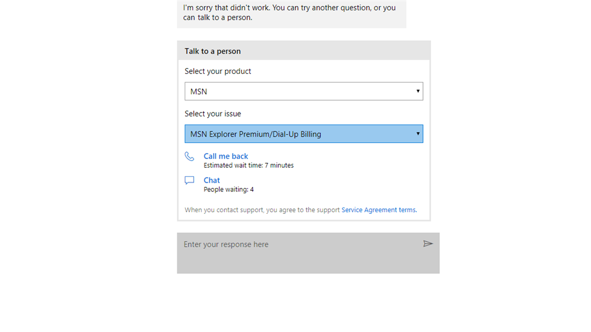The image size is (591, 332).
Task: Click the arrow on the product dropdown
Action: pos(418,91)
